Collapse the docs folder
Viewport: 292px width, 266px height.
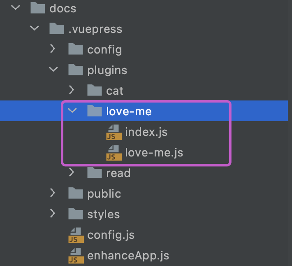(x=16, y=8)
